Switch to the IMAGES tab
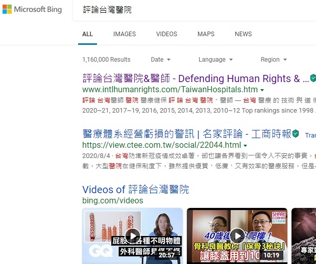The image size is (316, 264). click(125, 34)
